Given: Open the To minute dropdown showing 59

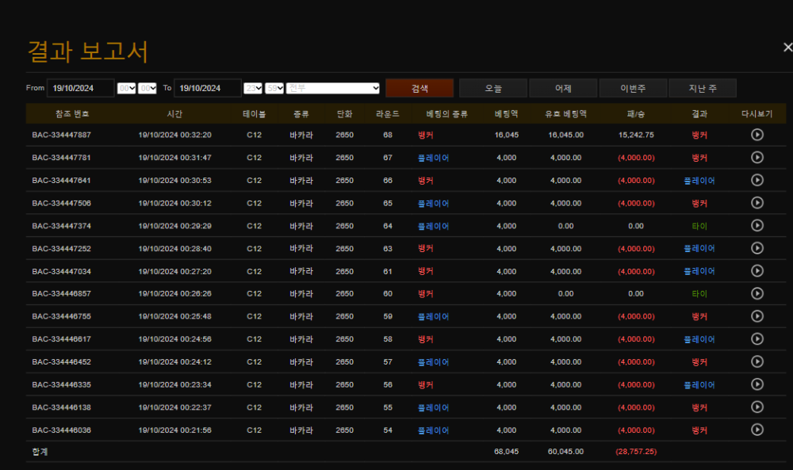Looking at the screenshot, I should [274, 88].
